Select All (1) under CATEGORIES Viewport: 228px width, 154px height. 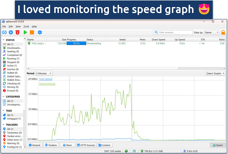tap(13, 101)
